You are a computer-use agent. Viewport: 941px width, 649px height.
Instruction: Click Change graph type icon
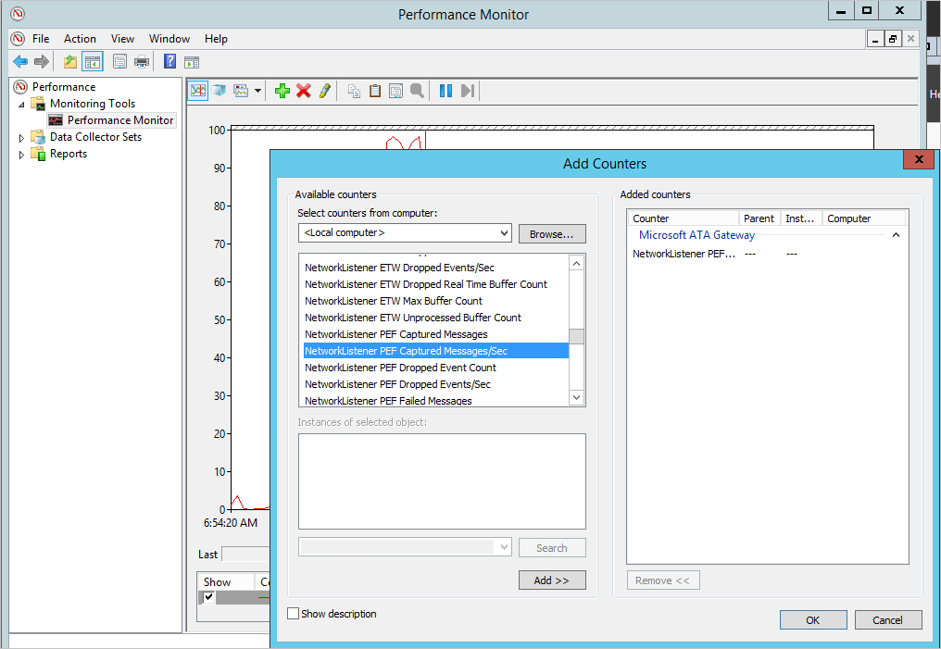click(x=241, y=91)
